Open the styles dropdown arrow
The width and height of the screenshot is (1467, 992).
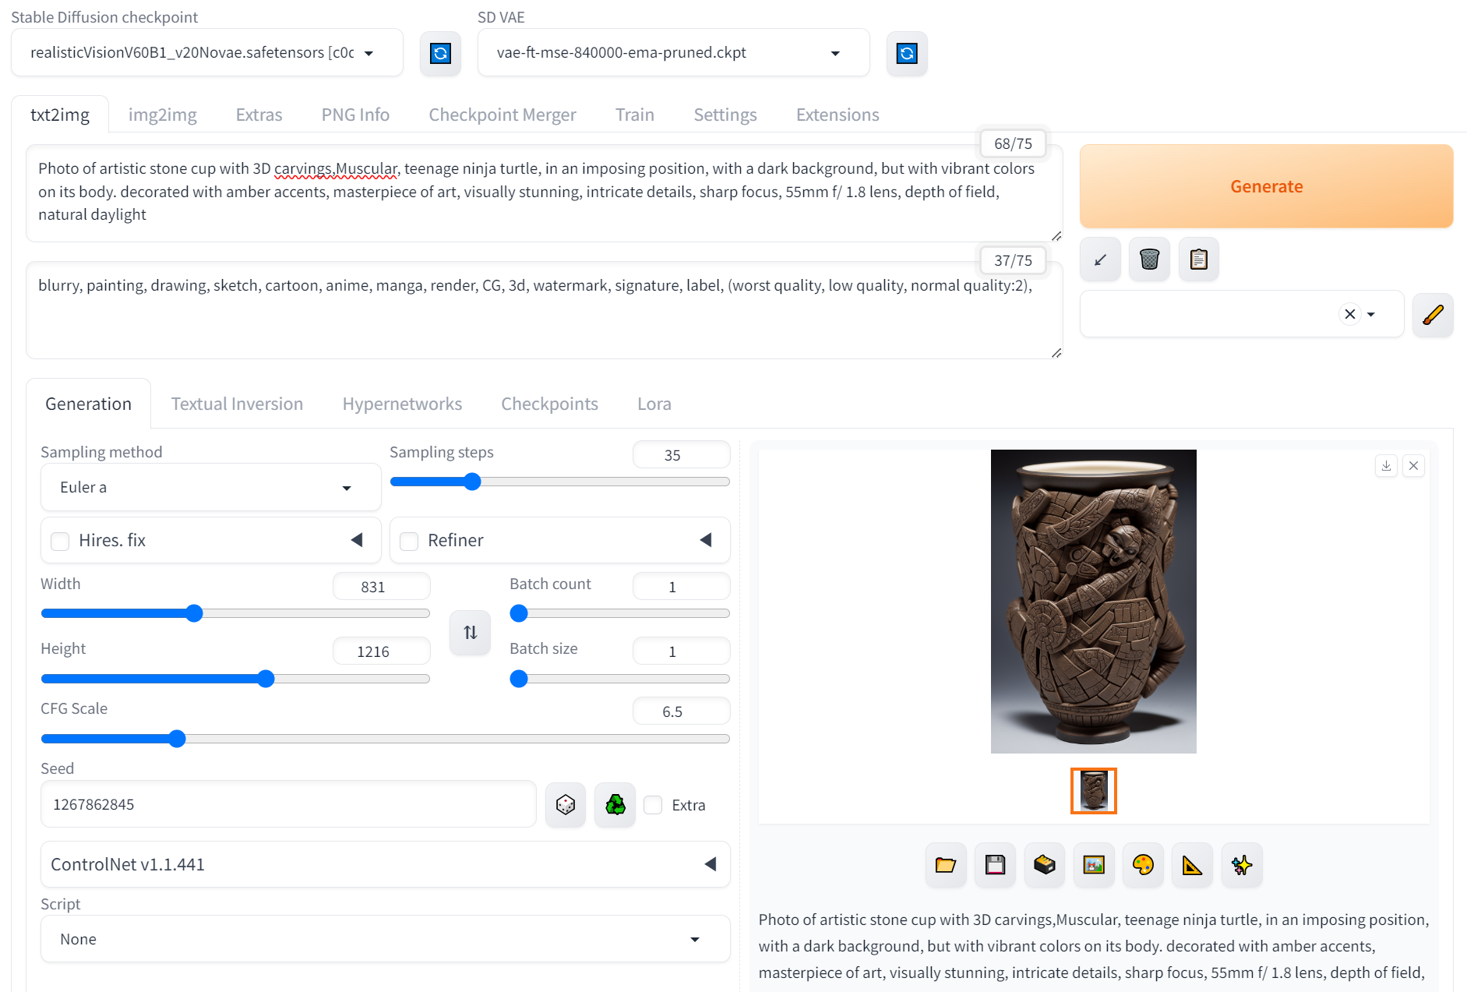click(1371, 315)
